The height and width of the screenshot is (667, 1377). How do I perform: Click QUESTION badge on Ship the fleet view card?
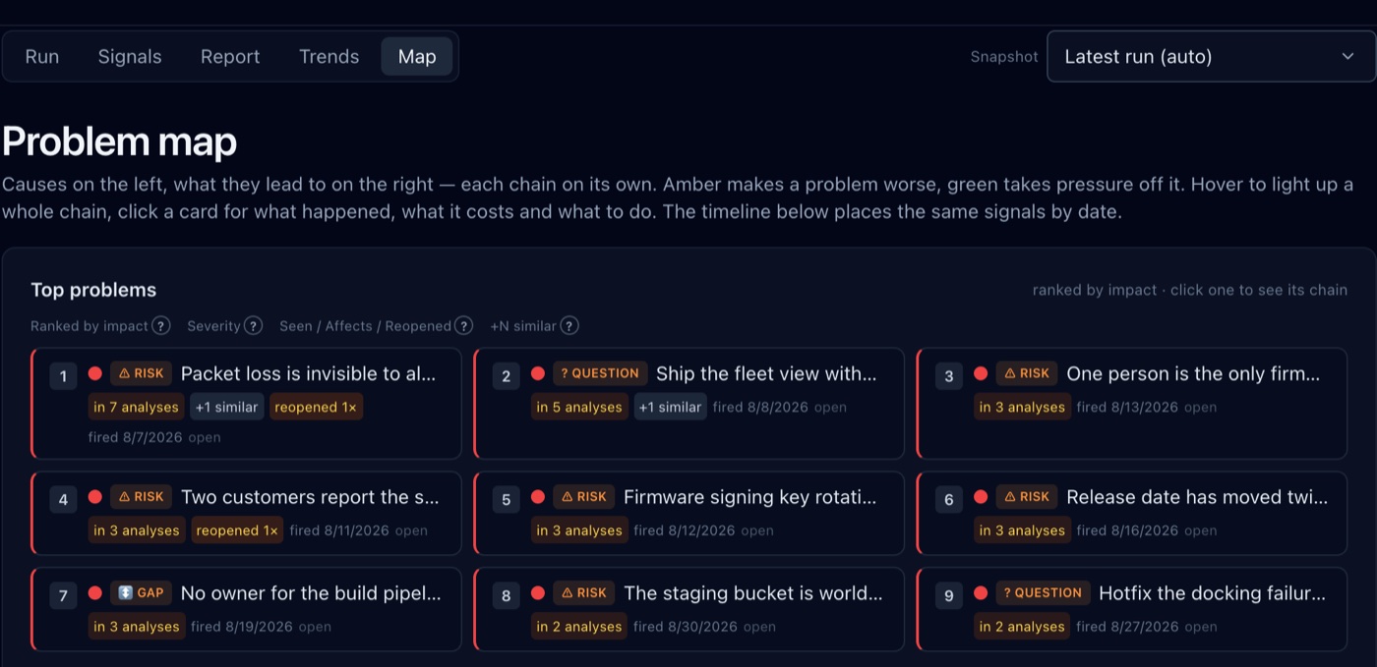click(600, 373)
